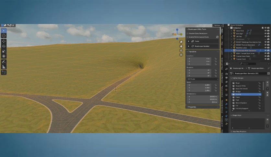Hide Exit Sign with eye icon
Viewport: 271px width, 157px height.
coord(265,33)
